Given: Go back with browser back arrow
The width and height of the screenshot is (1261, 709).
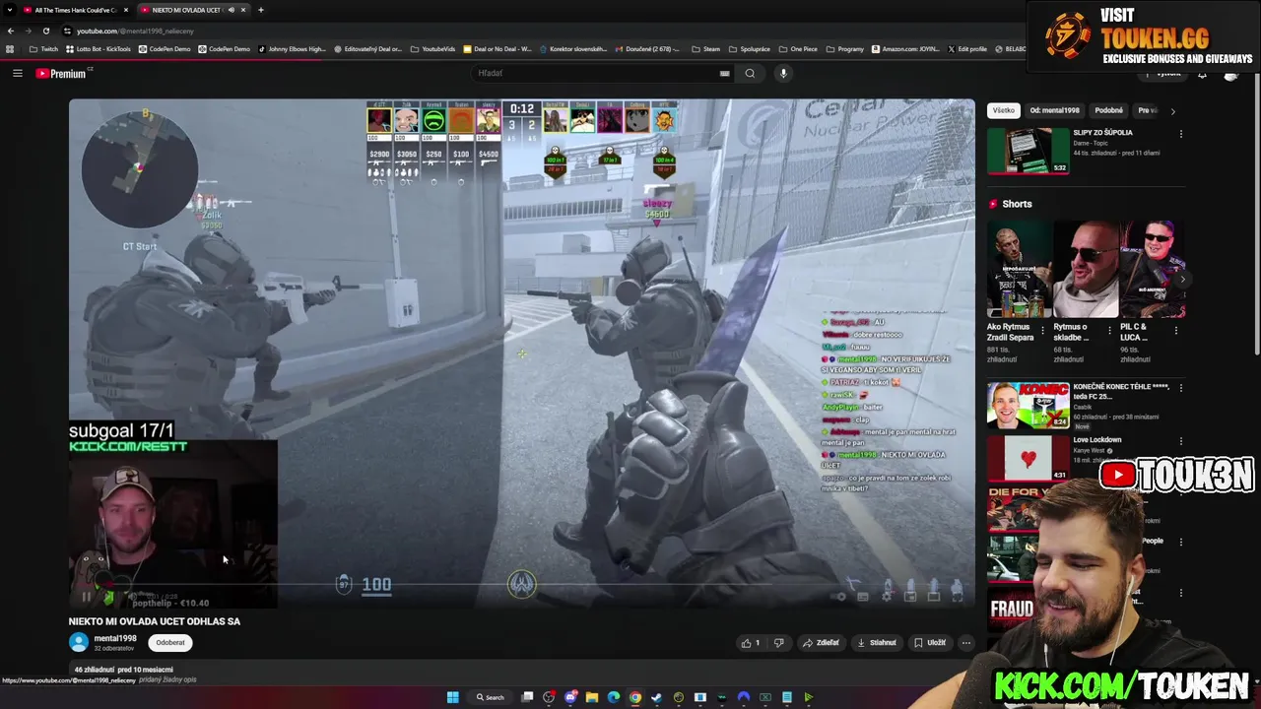Looking at the screenshot, I should click(11, 31).
